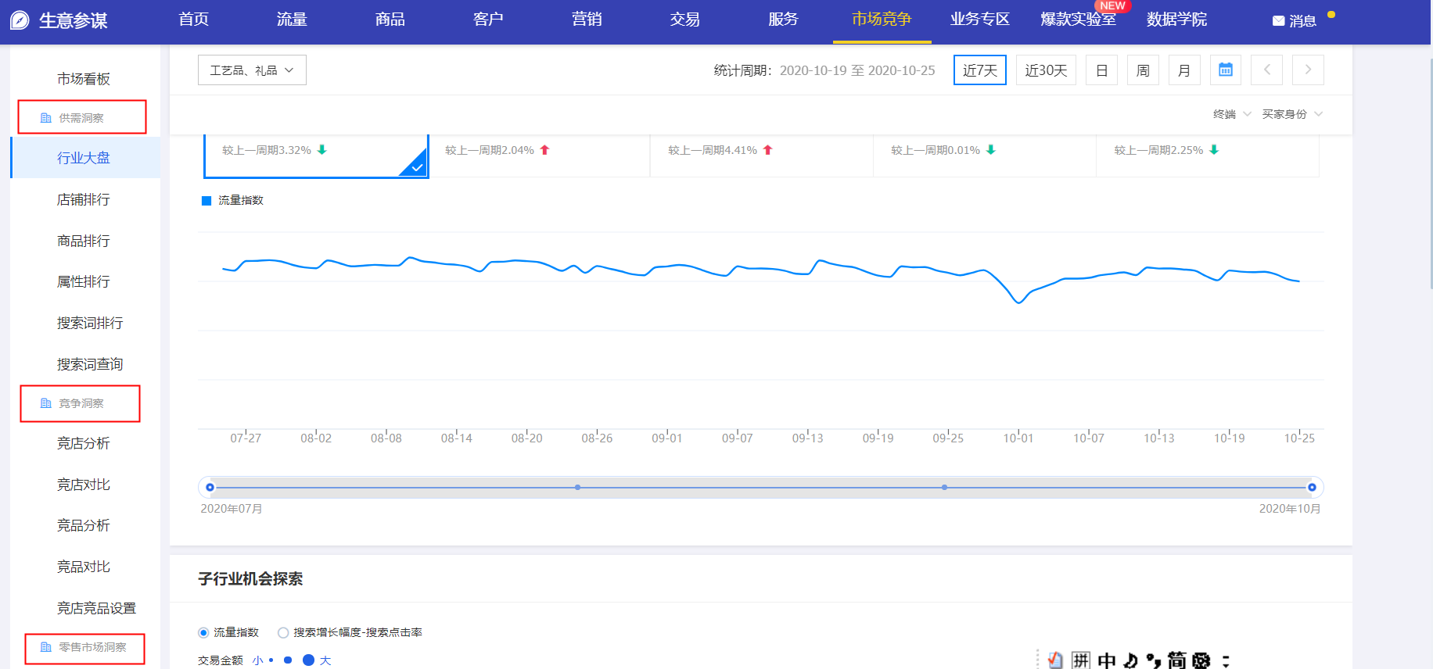Click the 拼 pinyin input mode icon

tap(1081, 660)
